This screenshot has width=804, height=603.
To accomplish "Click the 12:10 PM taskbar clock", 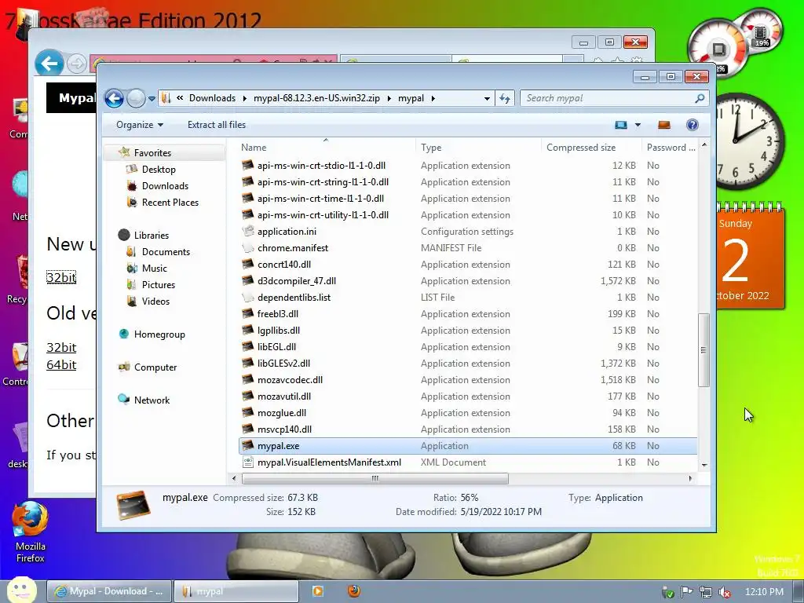I will click(x=764, y=592).
